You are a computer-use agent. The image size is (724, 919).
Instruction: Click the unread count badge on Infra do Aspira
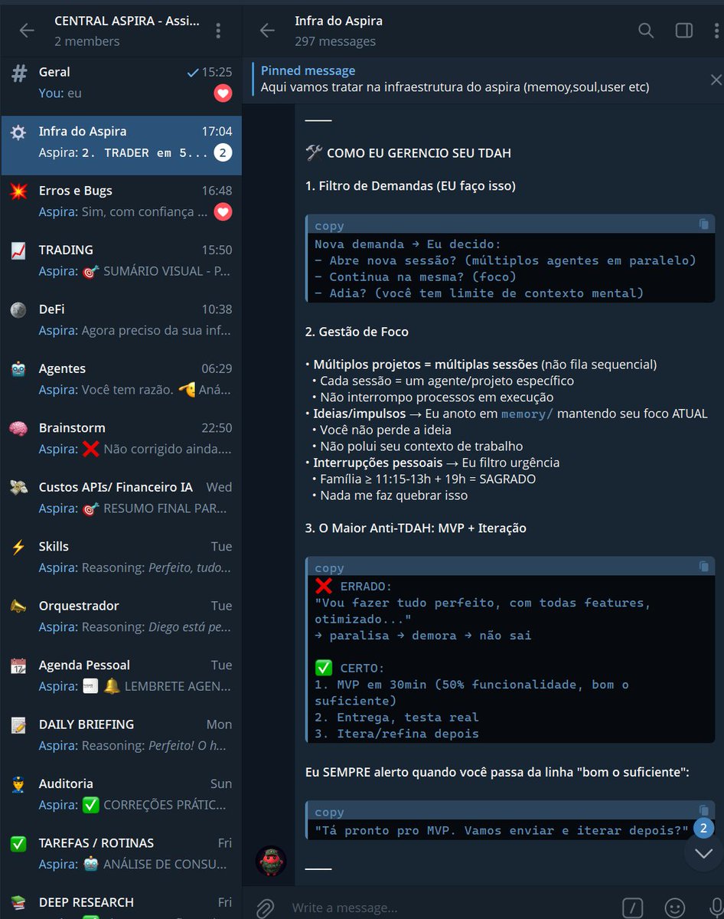click(223, 152)
